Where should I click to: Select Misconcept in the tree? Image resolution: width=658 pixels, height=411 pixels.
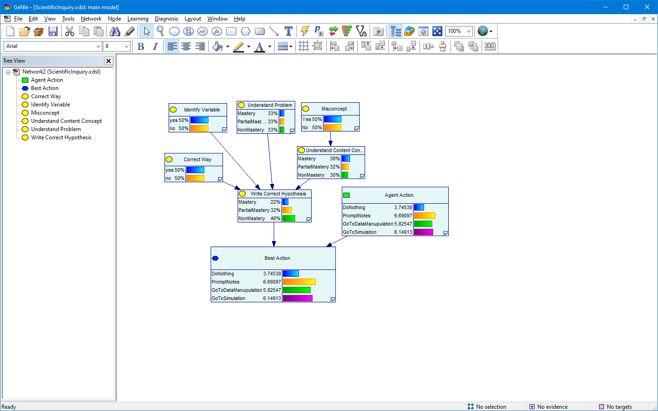[x=45, y=113]
